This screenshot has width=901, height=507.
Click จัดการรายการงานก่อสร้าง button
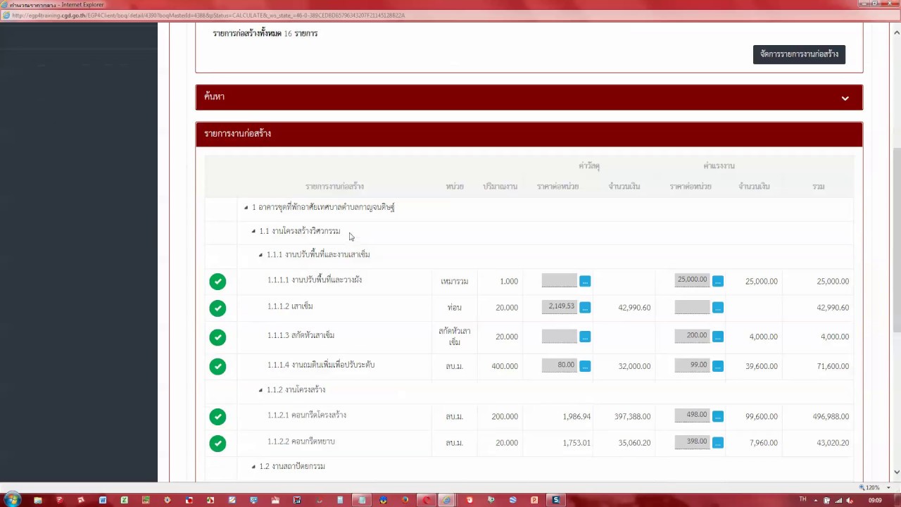[x=799, y=54]
